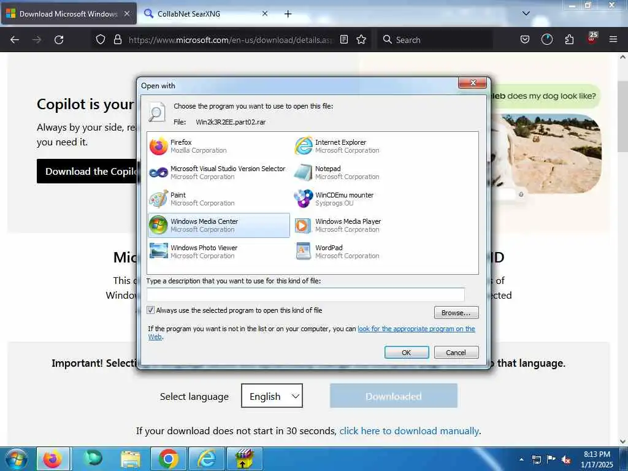Select Firefox in the program list
This screenshot has height=471, width=628.
tap(218, 146)
